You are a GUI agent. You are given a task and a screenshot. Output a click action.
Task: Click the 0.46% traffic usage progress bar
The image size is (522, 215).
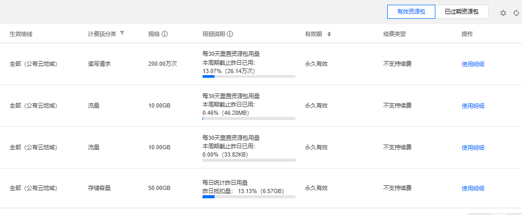point(248,118)
